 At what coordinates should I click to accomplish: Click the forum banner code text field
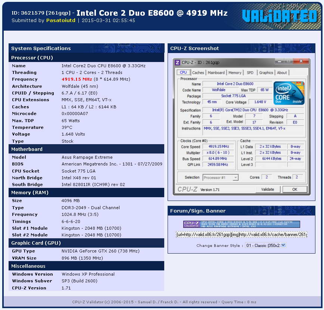tap(242, 235)
